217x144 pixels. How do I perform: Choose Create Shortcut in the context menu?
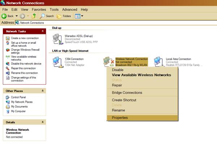tap(142, 100)
